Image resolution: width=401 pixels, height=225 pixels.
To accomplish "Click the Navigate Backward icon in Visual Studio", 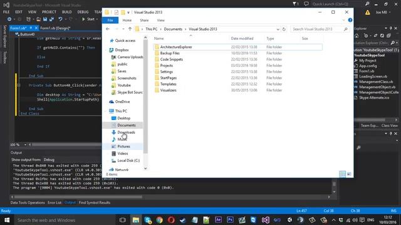I will [9, 19].
